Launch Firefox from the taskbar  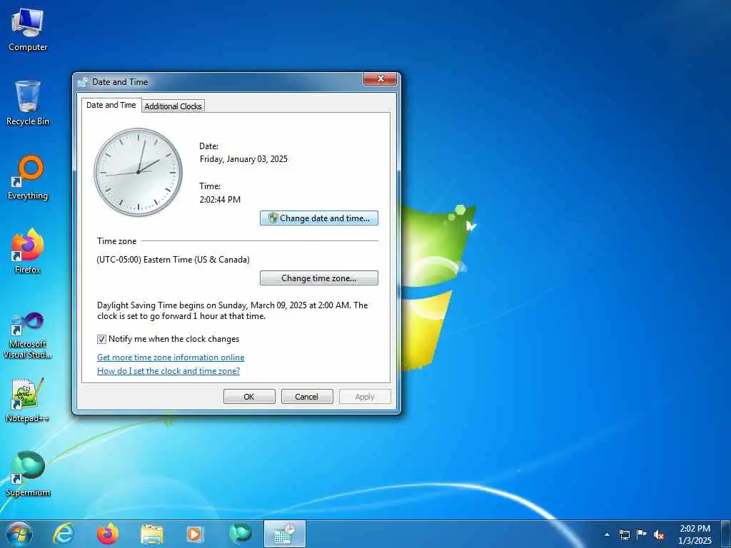pos(108,534)
